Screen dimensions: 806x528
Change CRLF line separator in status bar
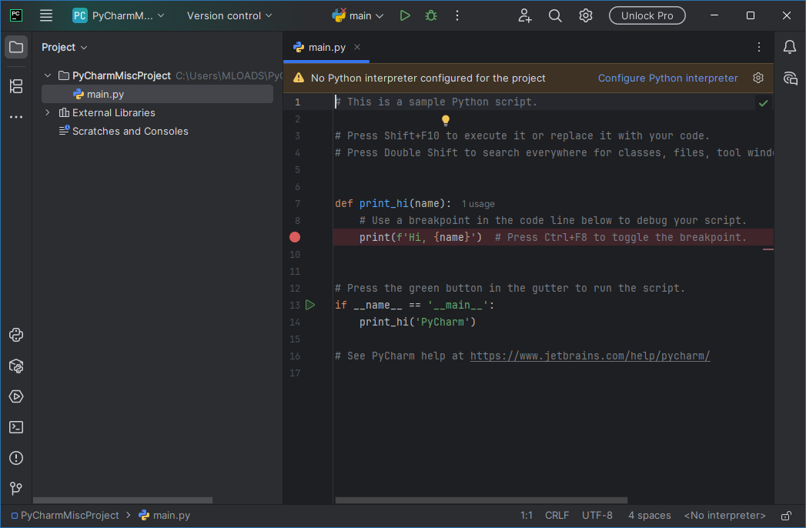coord(557,515)
